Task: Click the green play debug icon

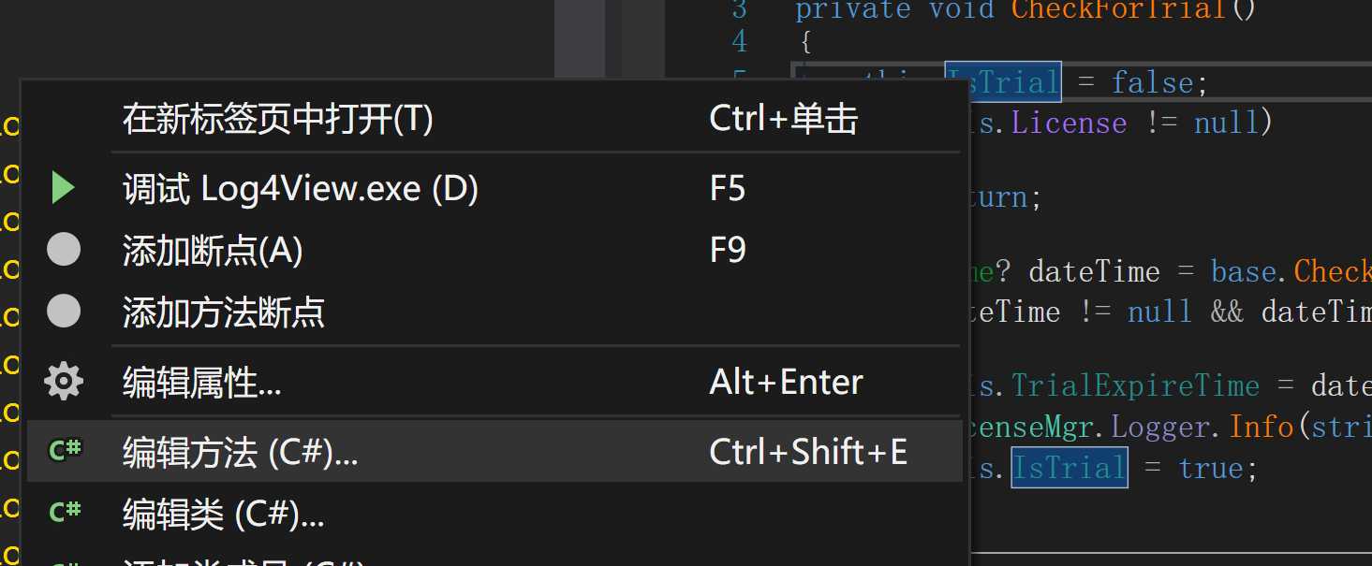Action: click(63, 188)
